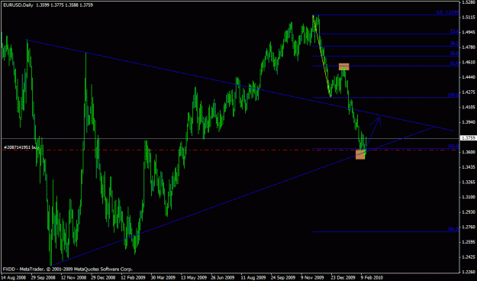Select the orange rectangle near 1.3600 price

click(360, 153)
